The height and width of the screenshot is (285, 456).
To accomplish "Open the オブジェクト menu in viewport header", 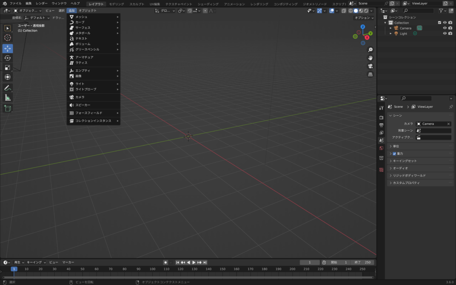I will [x=88, y=11].
